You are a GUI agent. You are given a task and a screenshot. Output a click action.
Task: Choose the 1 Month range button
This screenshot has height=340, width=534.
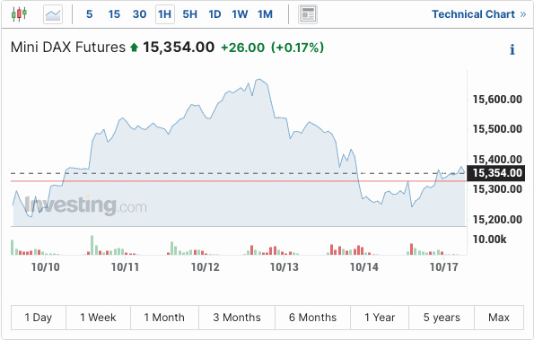pos(164,318)
